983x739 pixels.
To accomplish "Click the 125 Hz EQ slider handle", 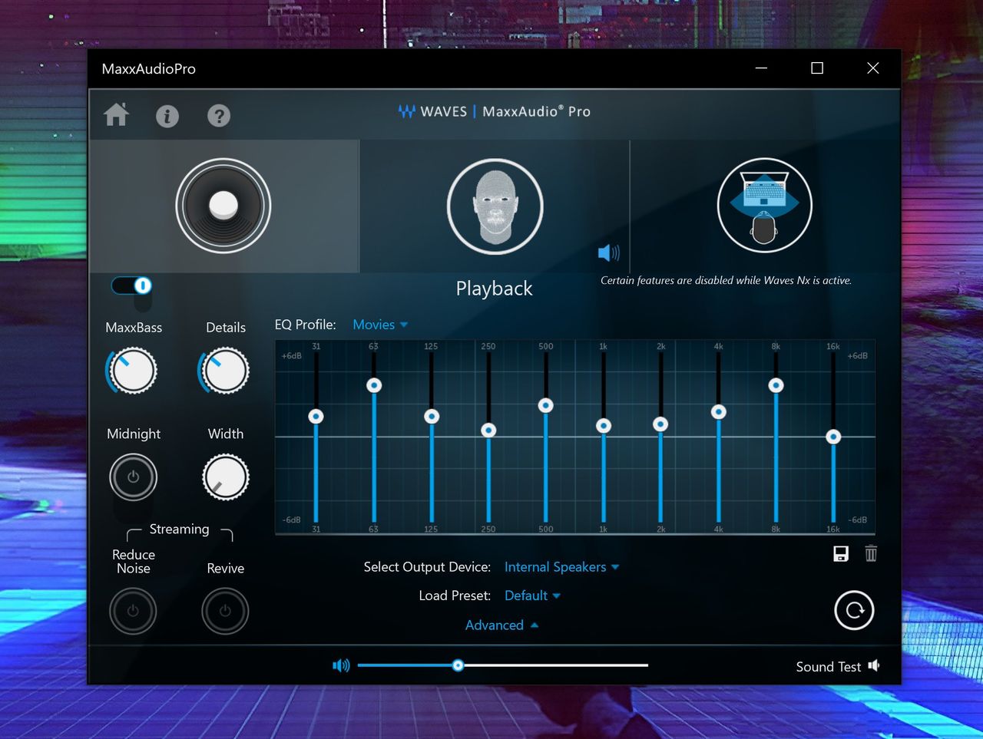I will [x=432, y=417].
